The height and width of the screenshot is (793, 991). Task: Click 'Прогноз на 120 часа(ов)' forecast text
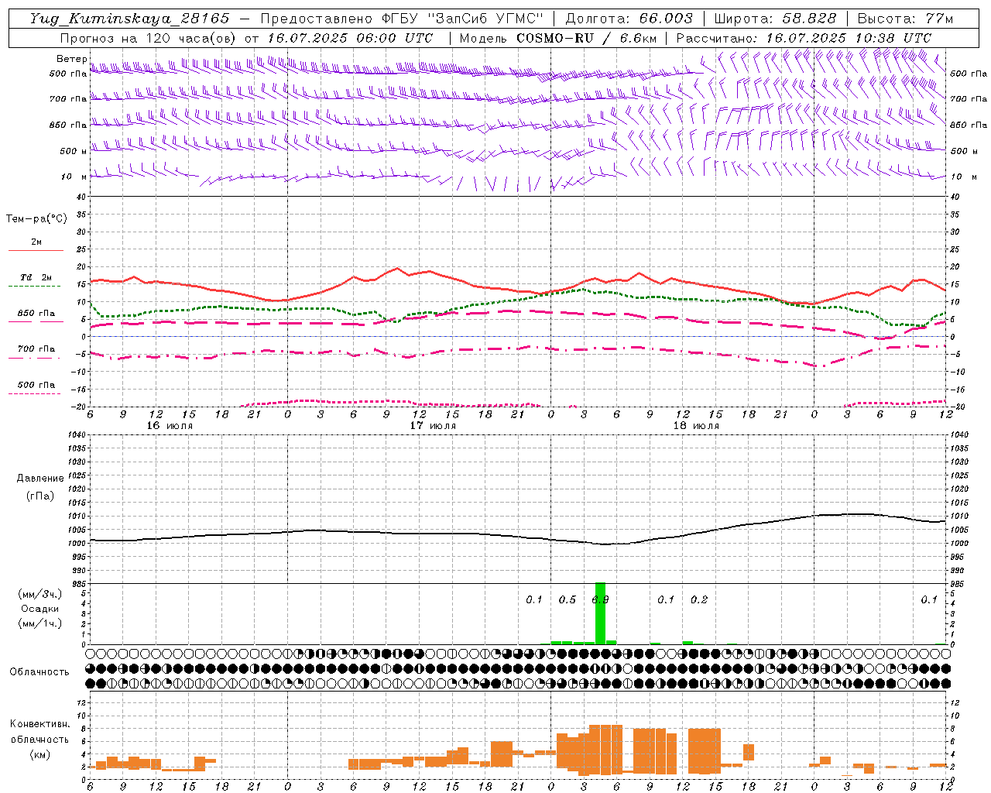[148, 38]
